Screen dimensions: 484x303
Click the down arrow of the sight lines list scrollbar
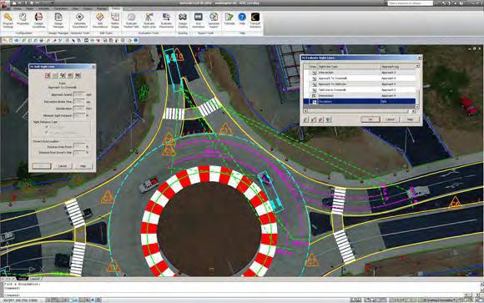pos(417,107)
